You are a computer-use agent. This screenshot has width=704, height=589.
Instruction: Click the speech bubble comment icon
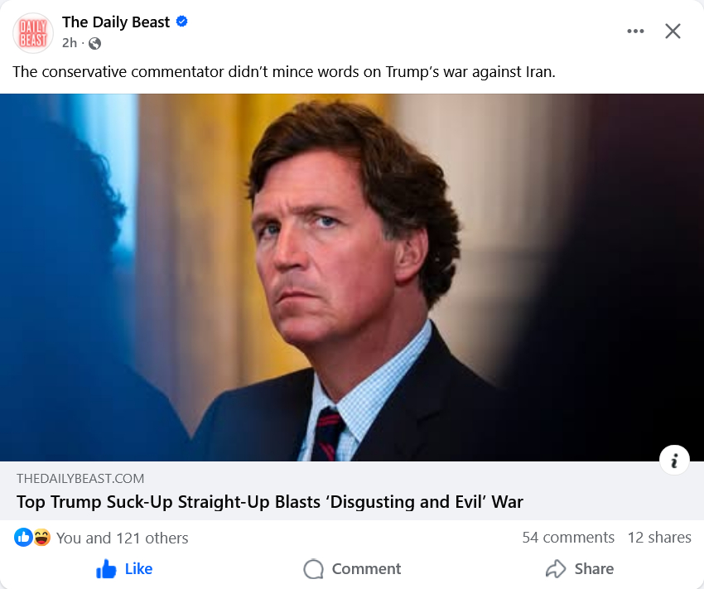[x=313, y=569]
